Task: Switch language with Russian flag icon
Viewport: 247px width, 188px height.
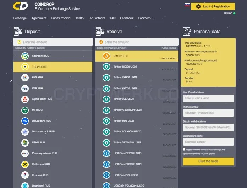Action: point(187,5)
